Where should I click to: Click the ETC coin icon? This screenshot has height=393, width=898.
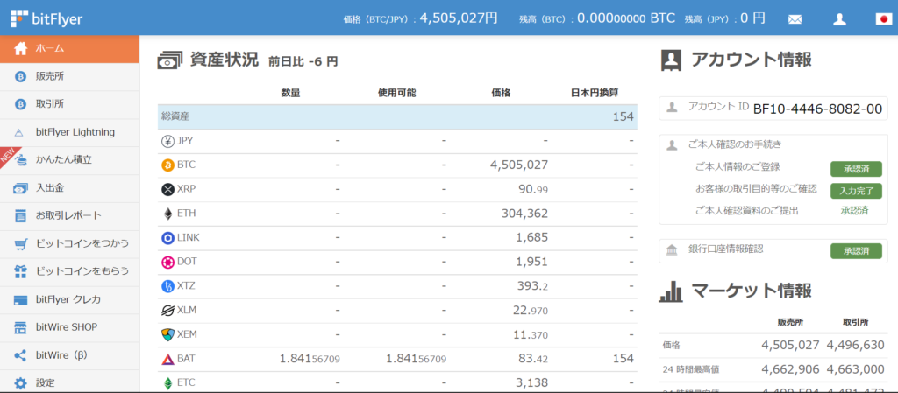[x=168, y=383]
